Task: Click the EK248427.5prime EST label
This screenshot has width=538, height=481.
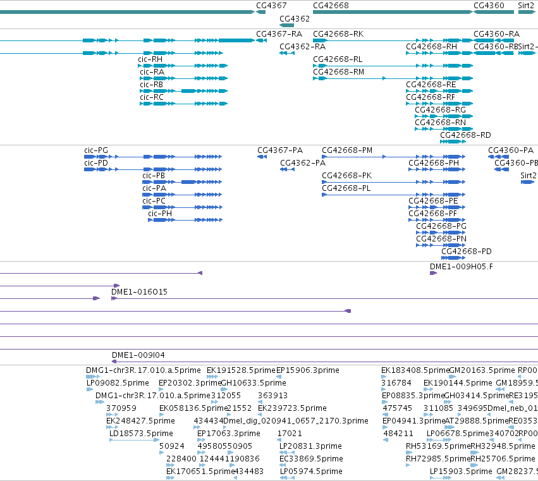Action: click(141, 422)
